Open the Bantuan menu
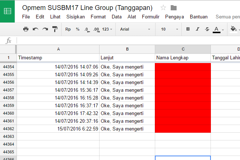The width and height of the screenshot is (240, 160). coord(199,17)
